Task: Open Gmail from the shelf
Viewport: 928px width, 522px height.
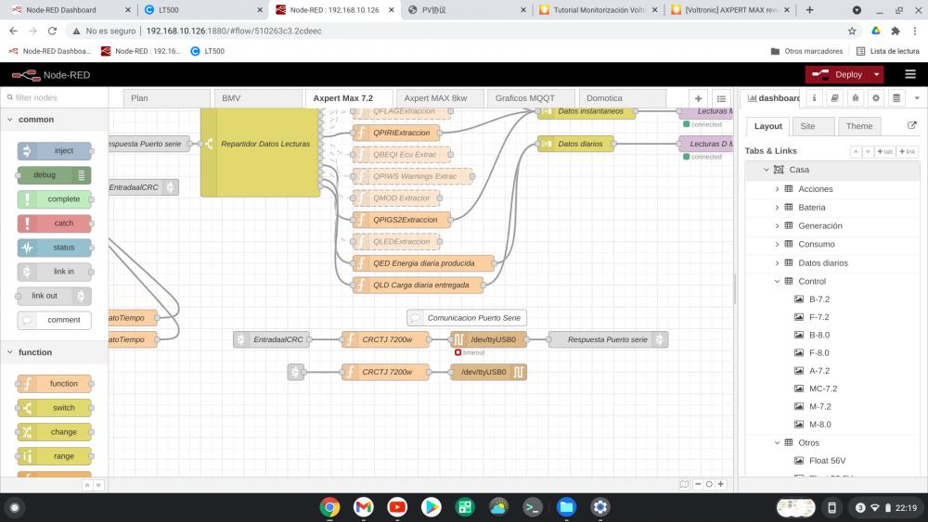Action: [364, 507]
